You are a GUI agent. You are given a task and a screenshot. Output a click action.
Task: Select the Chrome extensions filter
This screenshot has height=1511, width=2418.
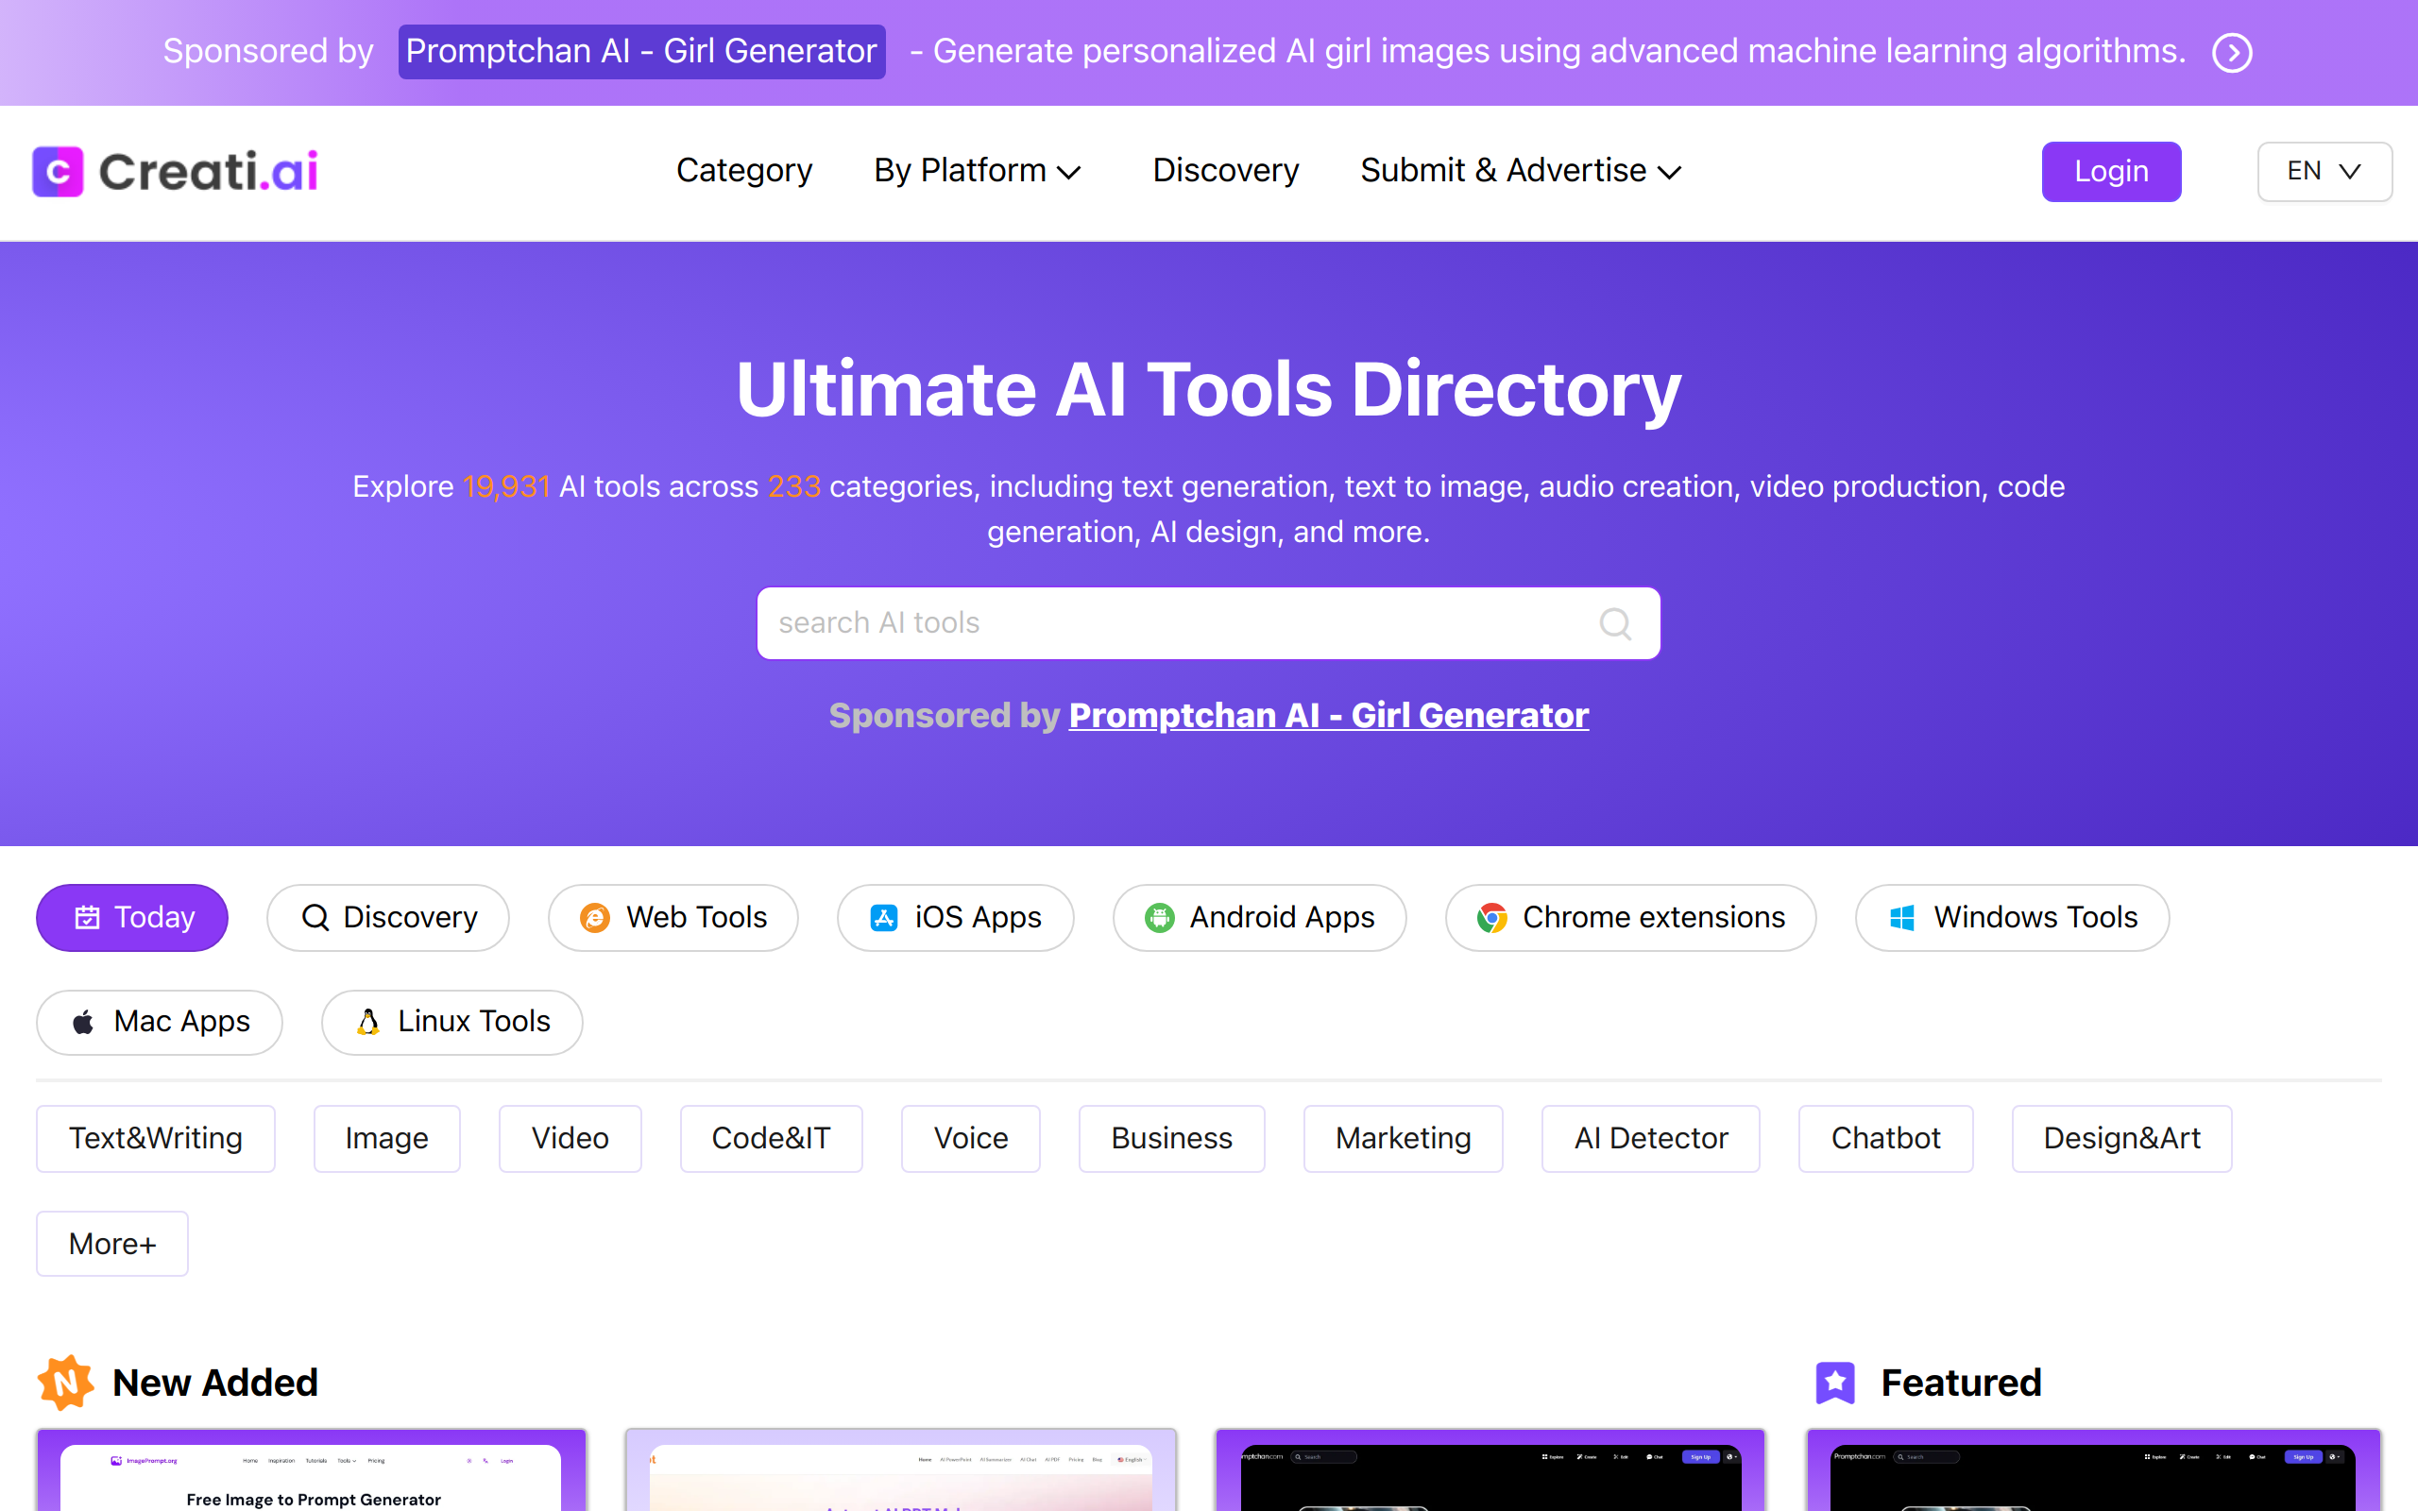tap(1629, 917)
